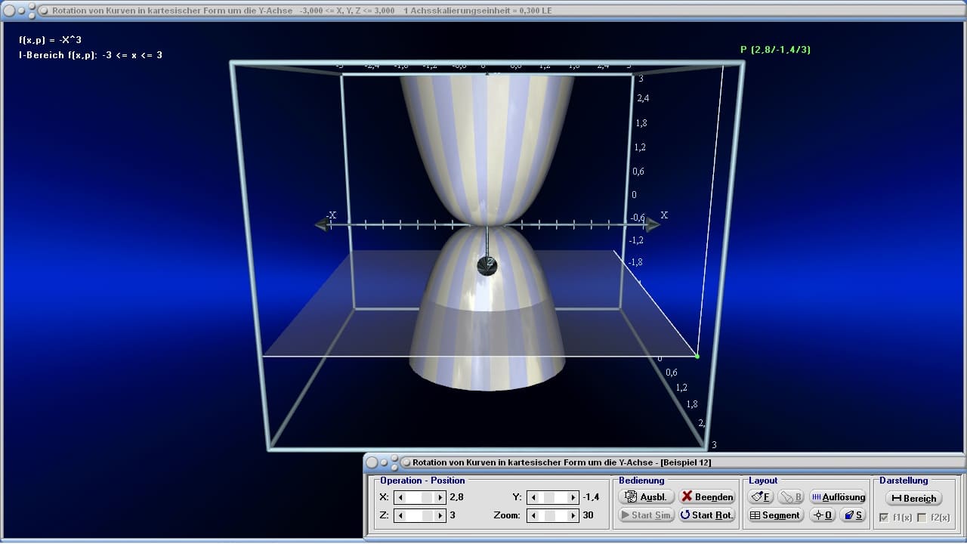Click the Y position slider track
Image resolution: width=967 pixels, height=544 pixels.
pos(554,497)
